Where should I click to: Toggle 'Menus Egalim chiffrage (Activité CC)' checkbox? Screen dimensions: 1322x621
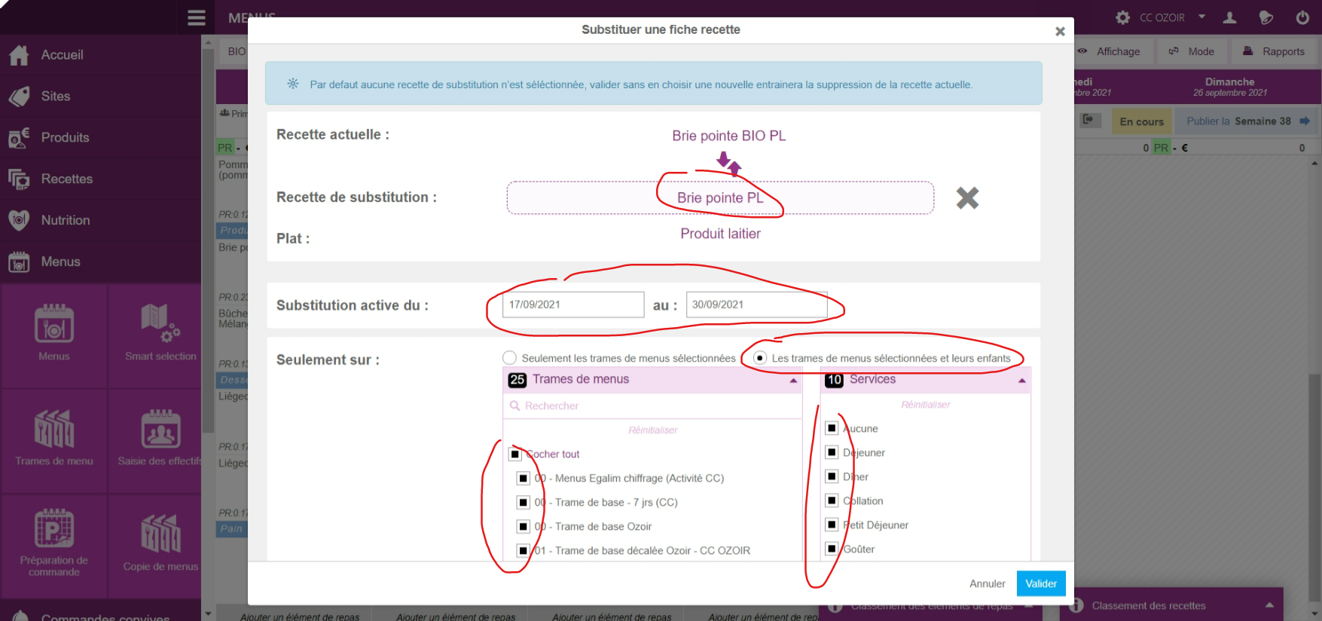524,479
